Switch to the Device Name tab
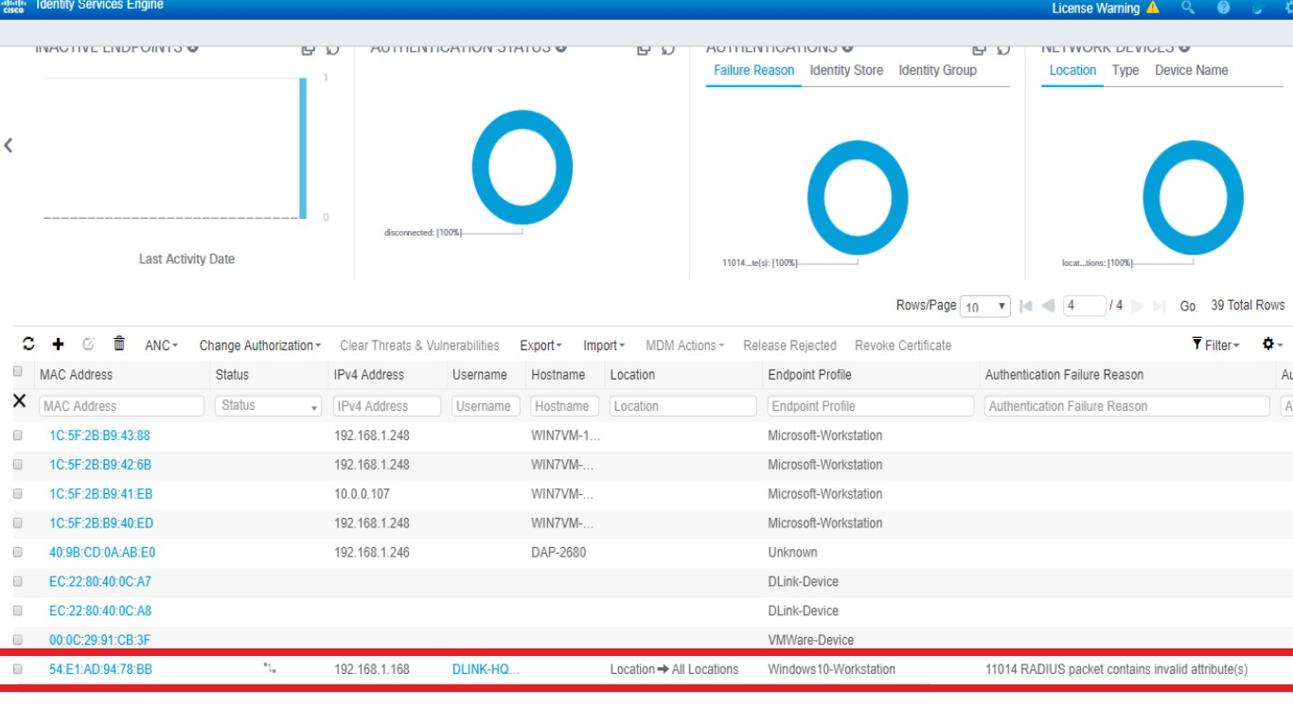The image size is (1293, 727). [1191, 70]
